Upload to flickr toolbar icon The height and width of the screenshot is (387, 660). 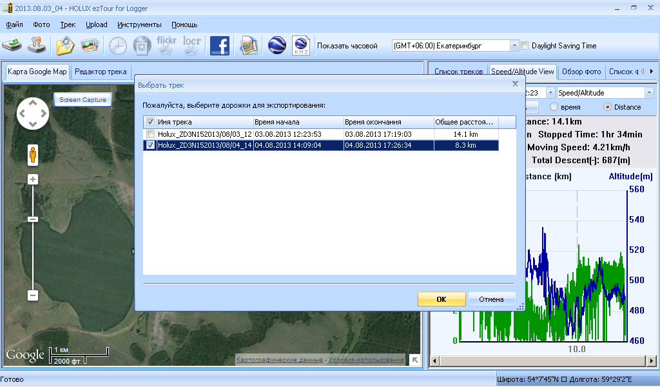166,45
